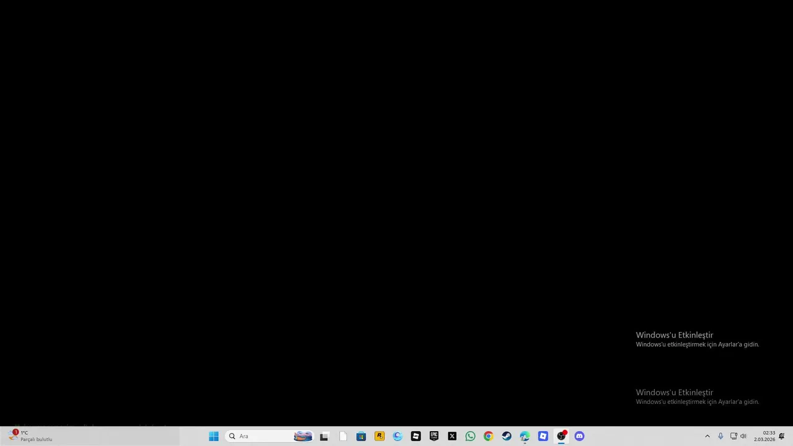Viewport: 793px width, 446px height.
Task: Open weather widget showing Parçalı bulutlu
Action: tap(31, 436)
